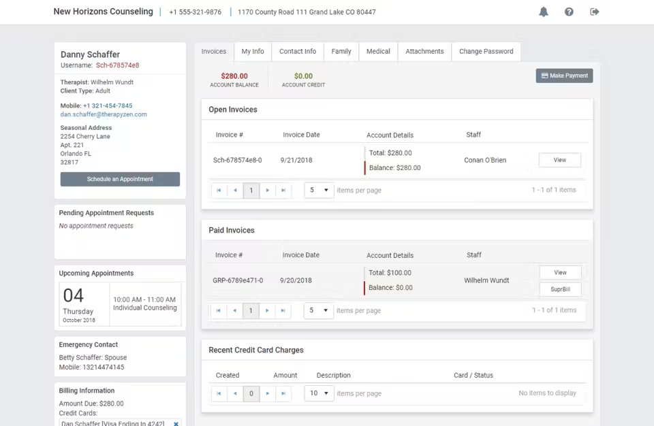Open SuprBill for the paid invoice
The height and width of the screenshot is (426, 654).
(x=560, y=289)
